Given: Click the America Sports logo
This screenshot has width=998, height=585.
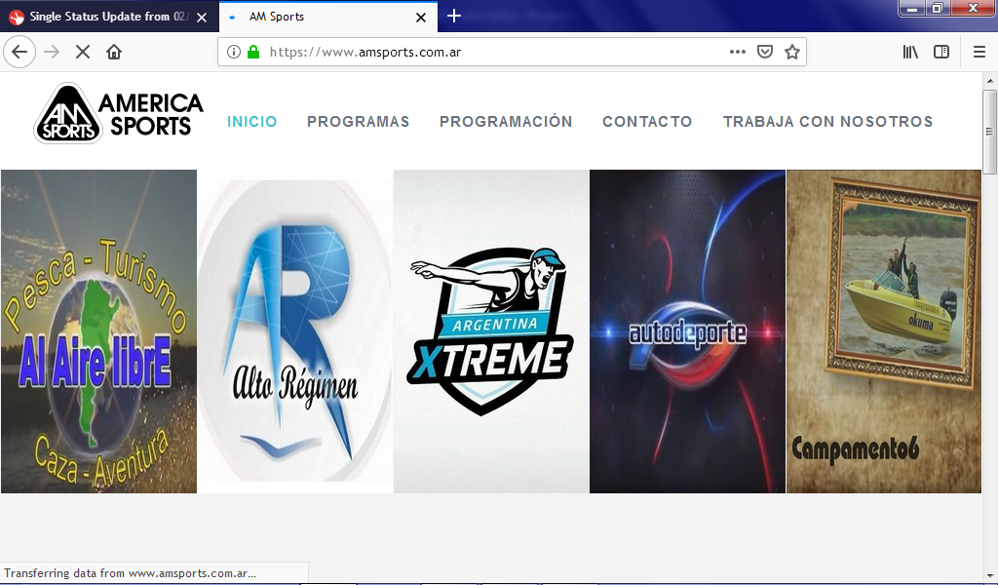Looking at the screenshot, I should pyautogui.click(x=118, y=113).
